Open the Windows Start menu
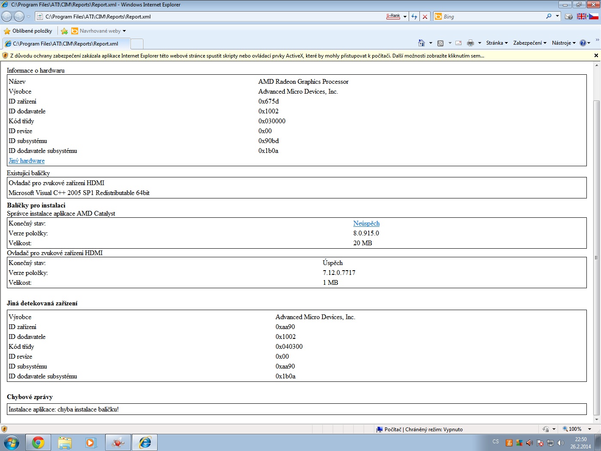Image resolution: width=601 pixels, height=451 pixels. (11, 442)
